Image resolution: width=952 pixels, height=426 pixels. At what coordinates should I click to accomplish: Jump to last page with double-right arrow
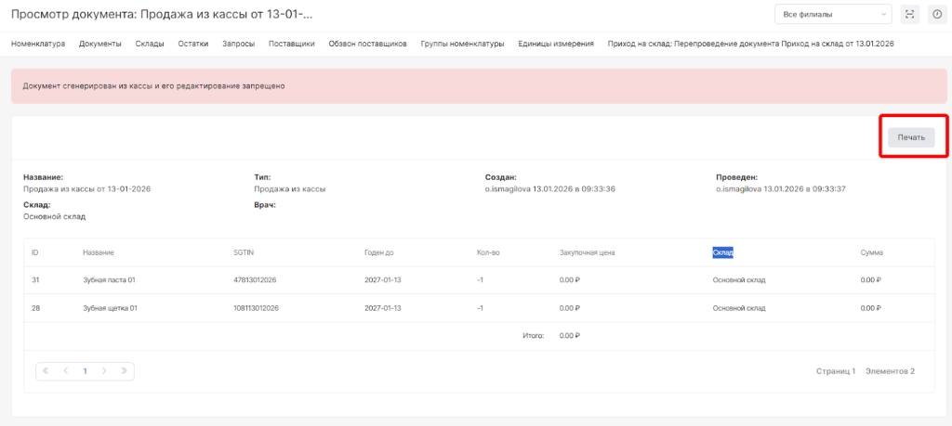point(125,371)
